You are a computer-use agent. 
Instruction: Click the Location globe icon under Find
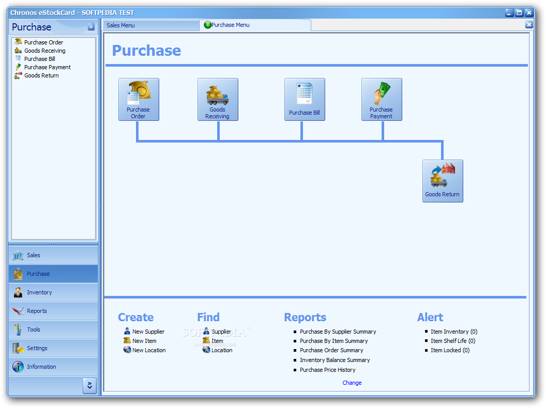pos(206,350)
